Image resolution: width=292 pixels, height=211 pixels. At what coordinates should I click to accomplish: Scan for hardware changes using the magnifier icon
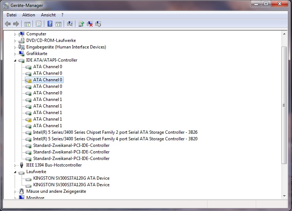point(70,24)
